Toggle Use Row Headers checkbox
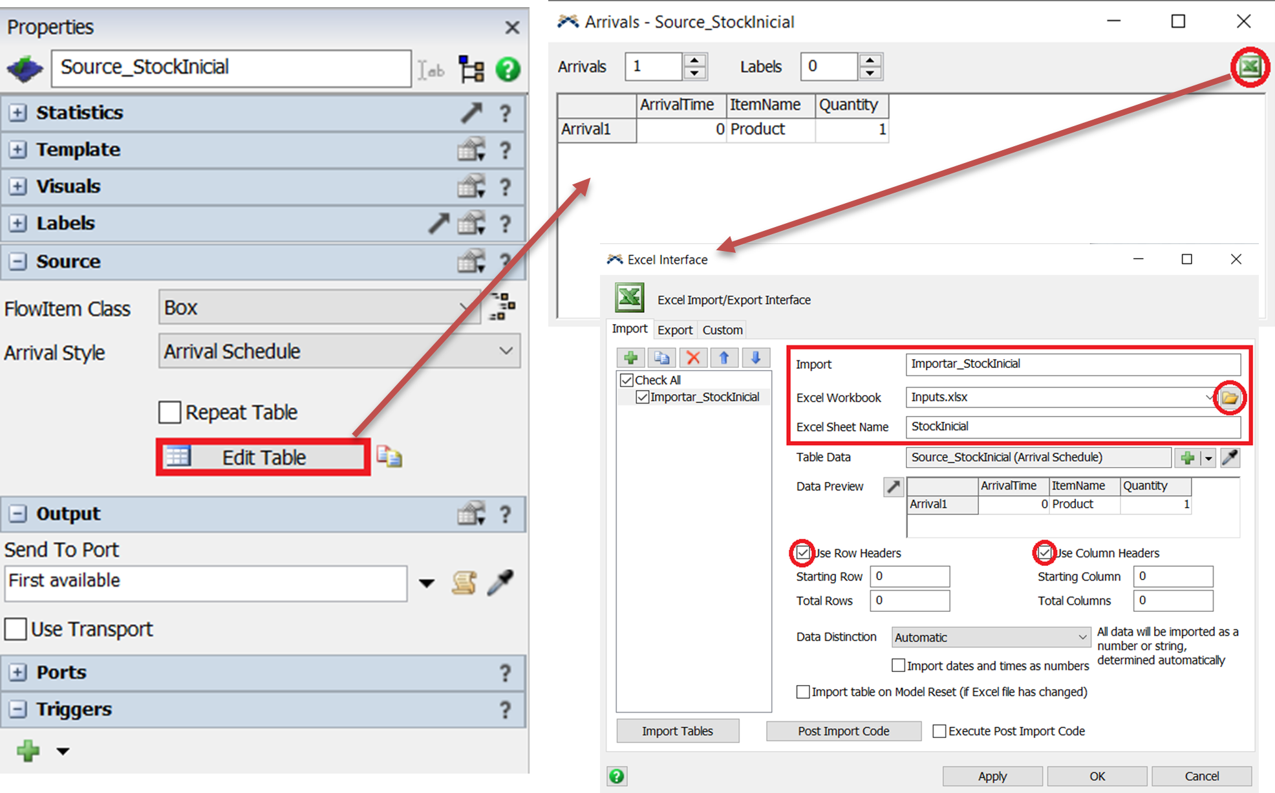Image resolution: width=1275 pixels, height=793 pixels. click(803, 553)
